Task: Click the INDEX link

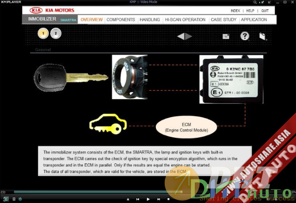Action: [235, 11]
